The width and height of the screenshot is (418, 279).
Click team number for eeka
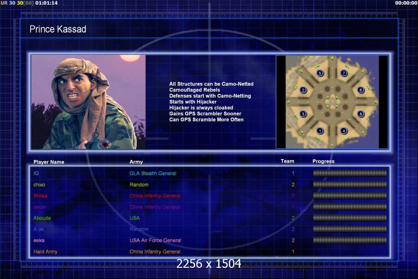[x=293, y=240]
